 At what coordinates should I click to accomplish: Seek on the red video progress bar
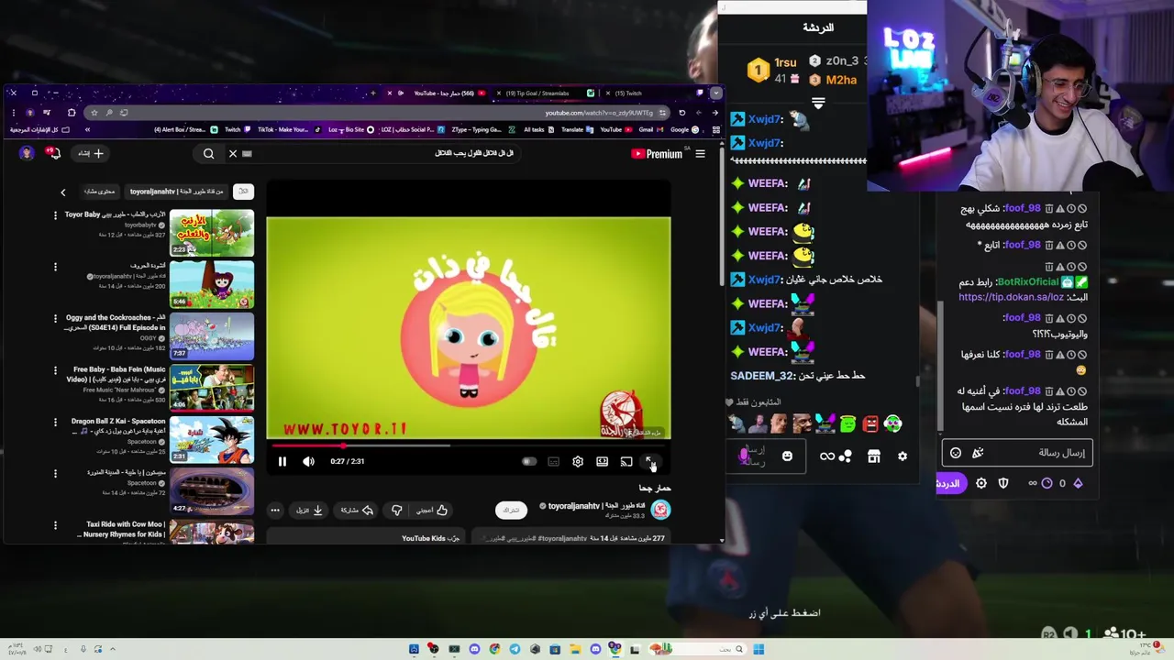(469, 445)
